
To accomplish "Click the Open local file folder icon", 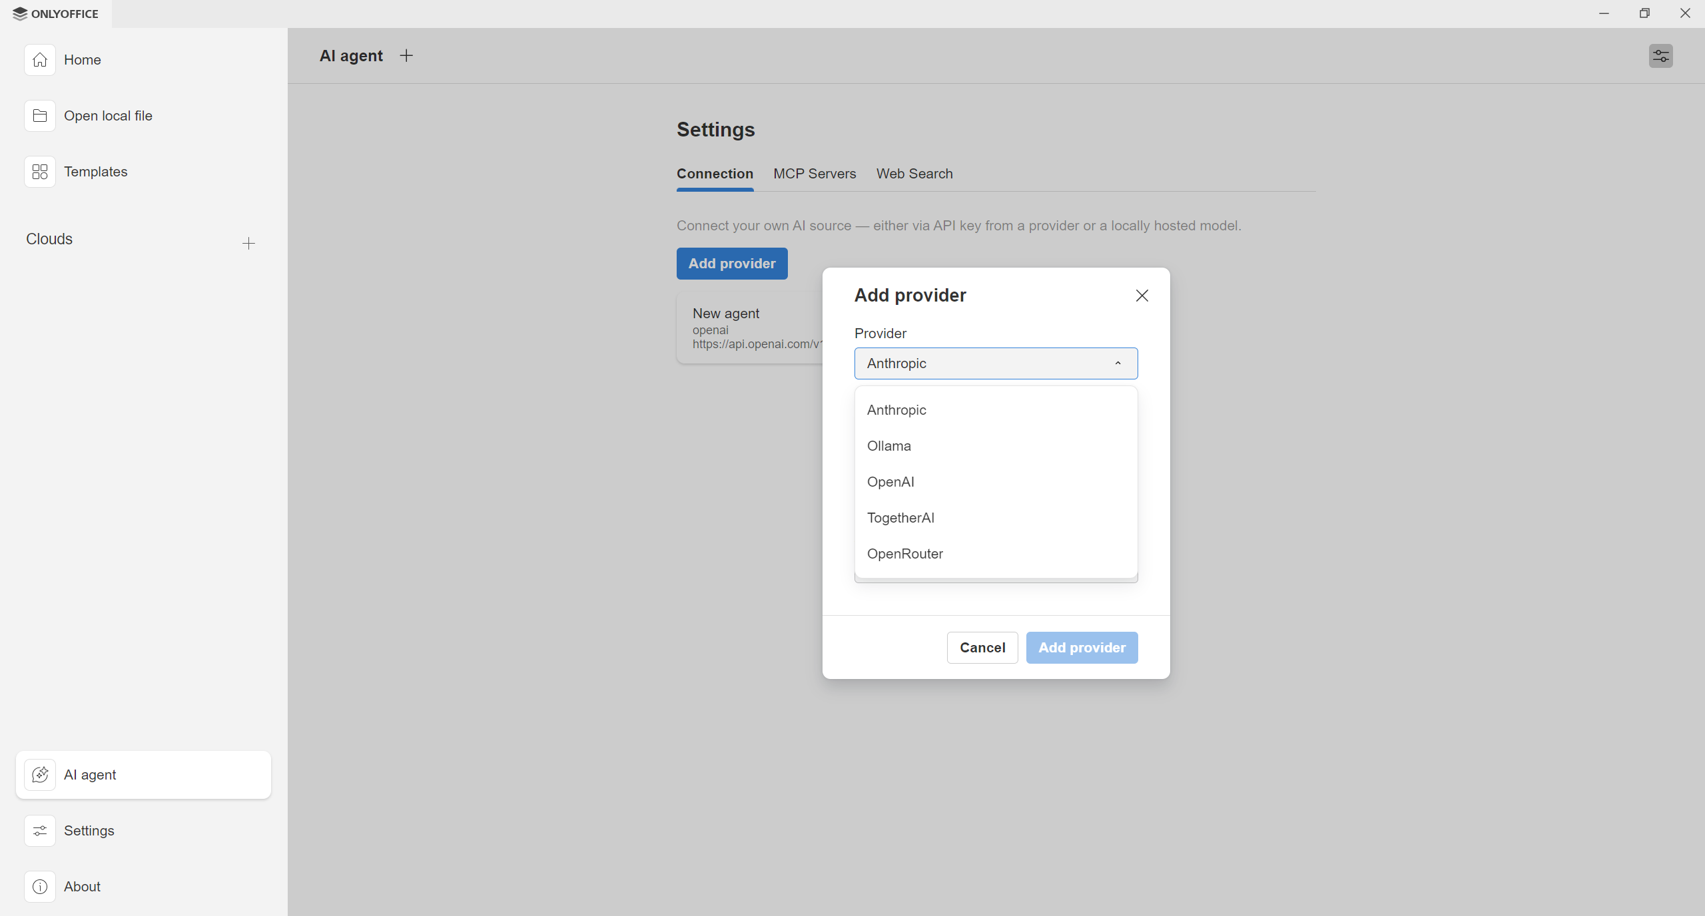I will pyautogui.click(x=39, y=115).
